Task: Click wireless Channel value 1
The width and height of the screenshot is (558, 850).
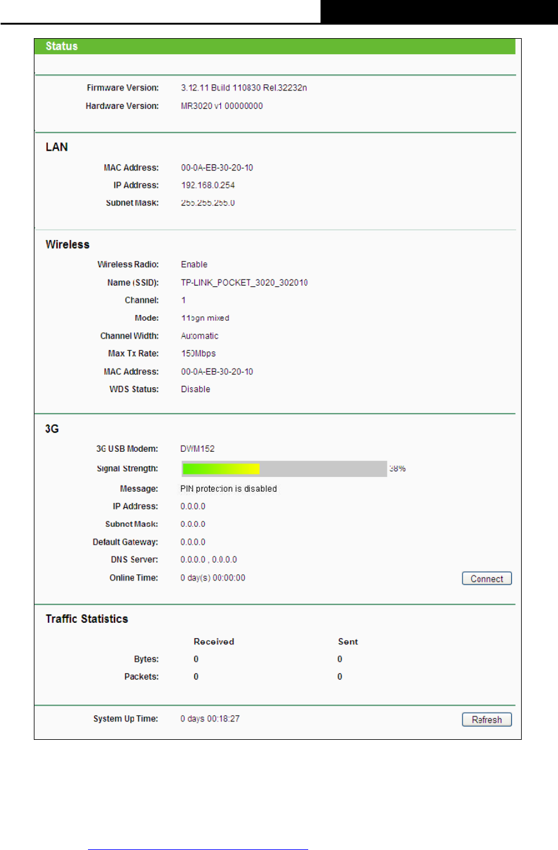Action: [x=183, y=300]
